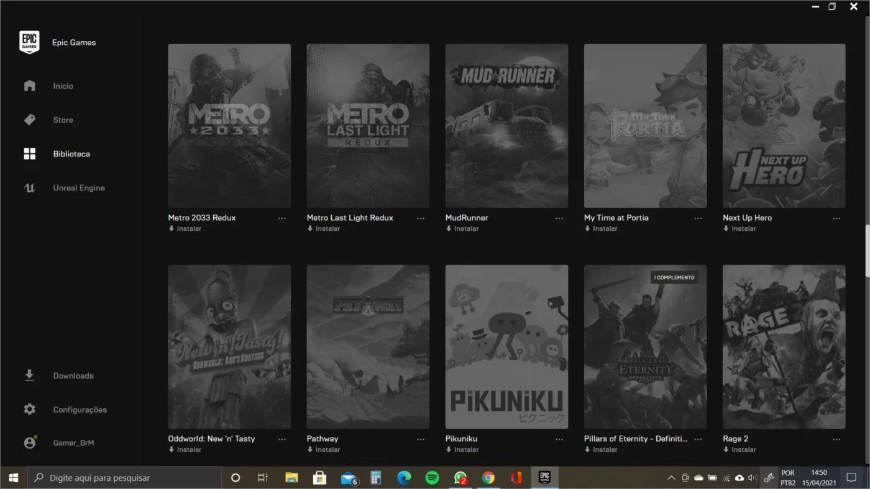Click the Windows taskbar search box
The width and height of the screenshot is (870, 489).
coord(124,478)
